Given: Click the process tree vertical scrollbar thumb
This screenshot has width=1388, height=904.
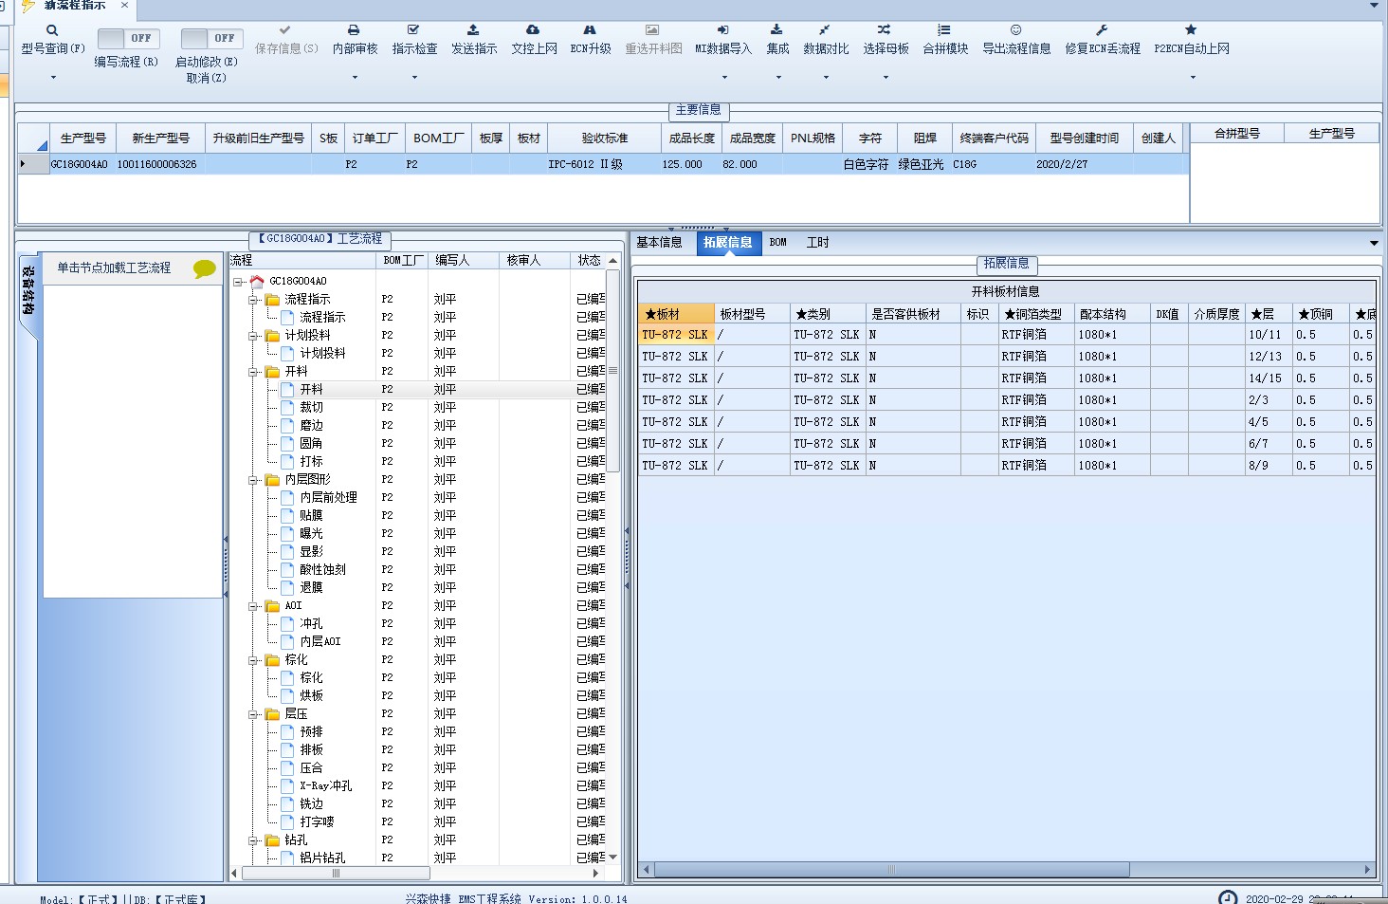Looking at the screenshot, I should (612, 370).
